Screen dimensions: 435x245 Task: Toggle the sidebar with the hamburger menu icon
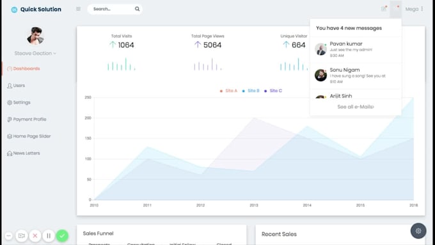[79, 9]
